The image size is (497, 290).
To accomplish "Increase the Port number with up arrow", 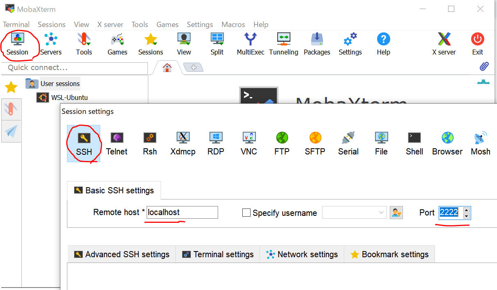I will point(466,210).
